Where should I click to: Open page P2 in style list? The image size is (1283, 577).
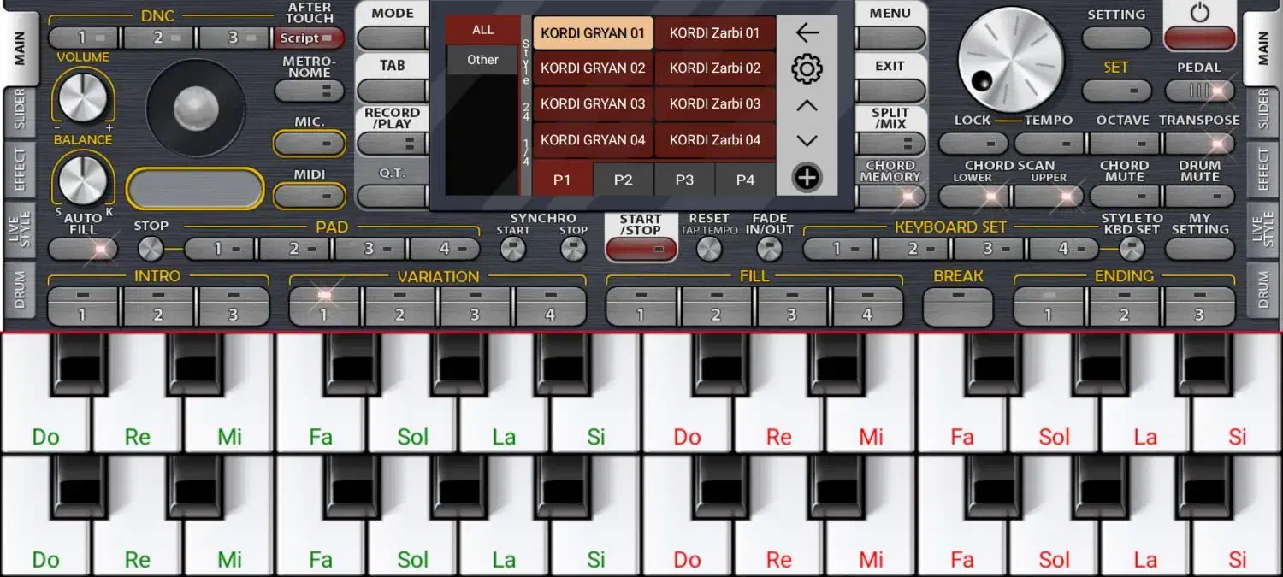coord(623,180)
